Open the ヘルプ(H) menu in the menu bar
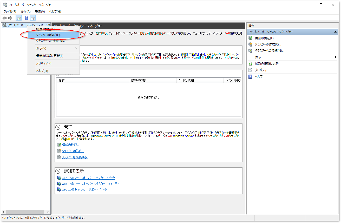This screenshot has width=341, height=223. pyautogui.click(x=55, y=11)
